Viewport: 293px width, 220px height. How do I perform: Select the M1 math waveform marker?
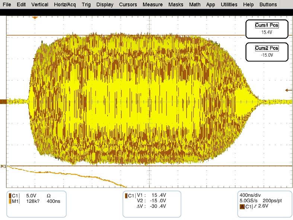[x=3, y=166]
